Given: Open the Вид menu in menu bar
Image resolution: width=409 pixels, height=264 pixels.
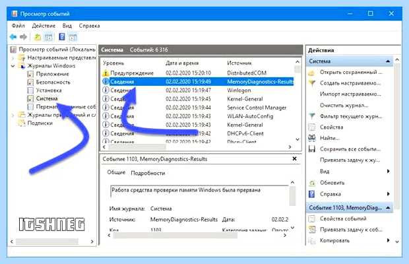Looking at the screenshot, I should (67, 26).
